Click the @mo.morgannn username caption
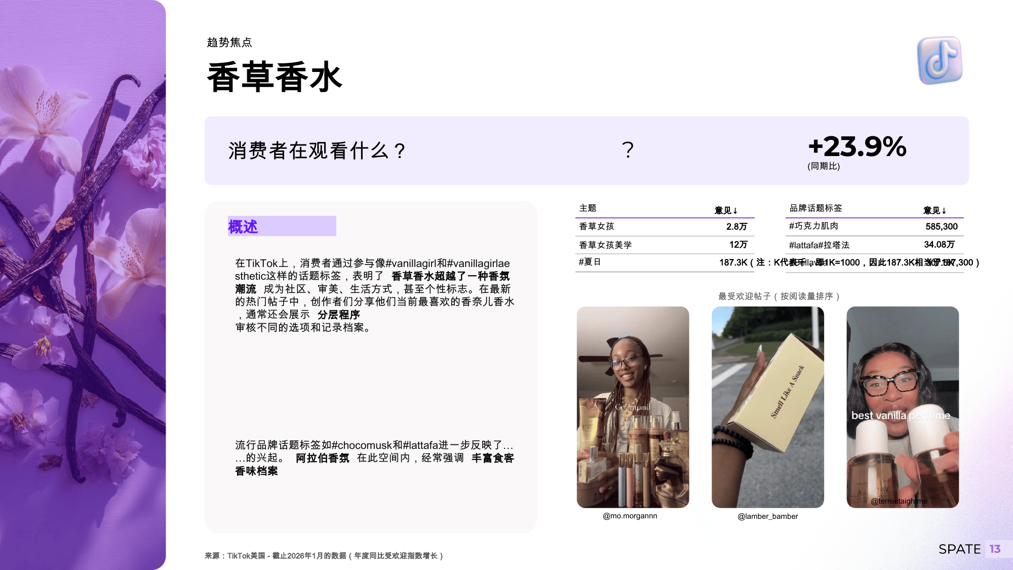This screenshot has height=570, width=1013. click(630, 516)
